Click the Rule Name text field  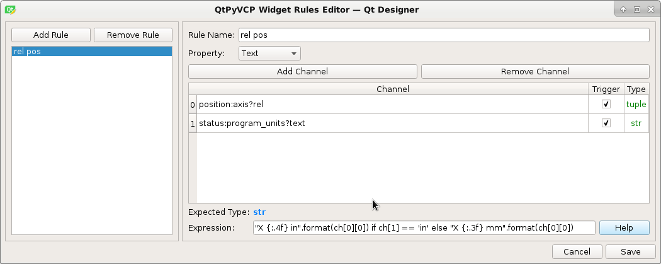444,35
